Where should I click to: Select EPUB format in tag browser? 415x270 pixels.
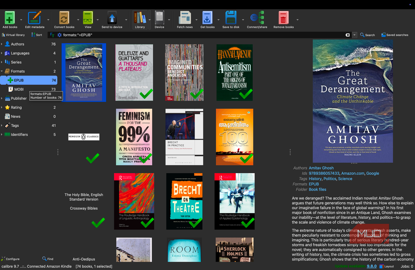[x=29, y=80]
